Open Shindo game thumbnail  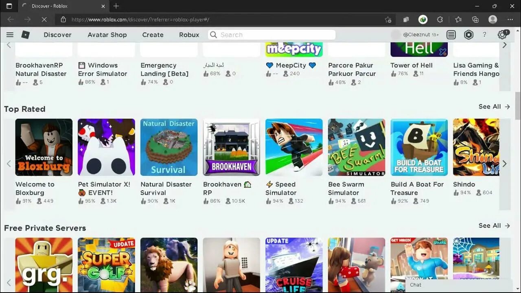pyautogui.click(x=476, y=147)
